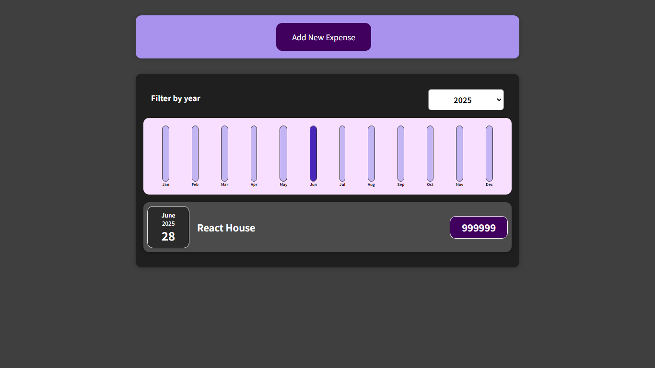Click the Jul chart bar
Viewport: 655px width, 368px height.
[x=342, y=153]
